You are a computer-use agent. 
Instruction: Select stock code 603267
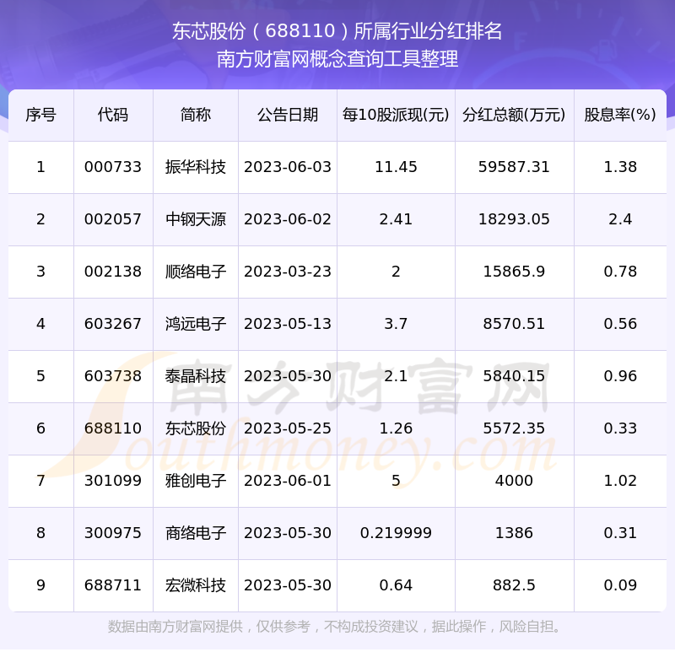pos(113,324)
